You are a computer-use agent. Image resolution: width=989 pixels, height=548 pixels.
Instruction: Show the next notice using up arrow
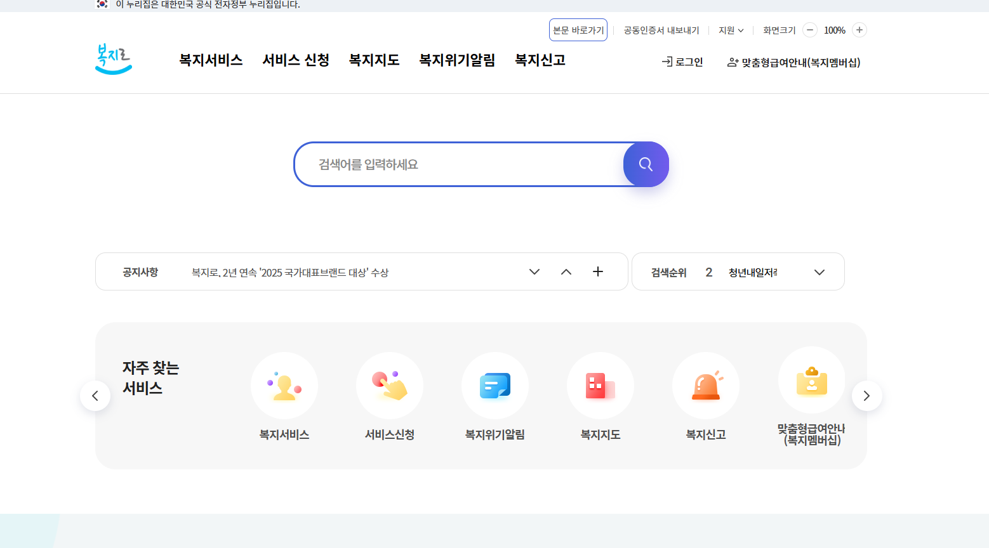[x=566, y=271]
